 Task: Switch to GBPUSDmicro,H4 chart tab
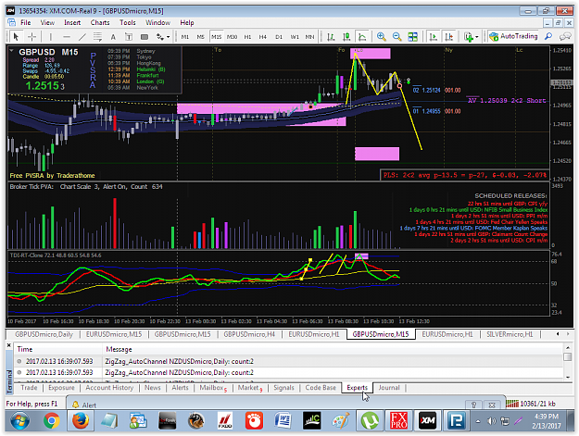coord(249,334)
